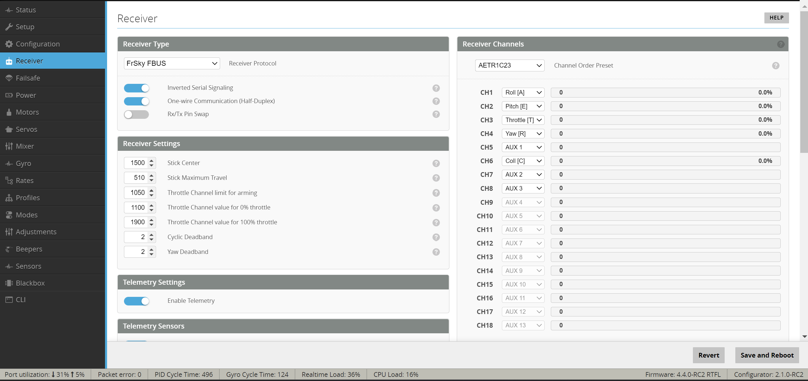The image size is (808, 381).
Task: Click the Blackbox icon in the sidebar
Action: (9, 283)
